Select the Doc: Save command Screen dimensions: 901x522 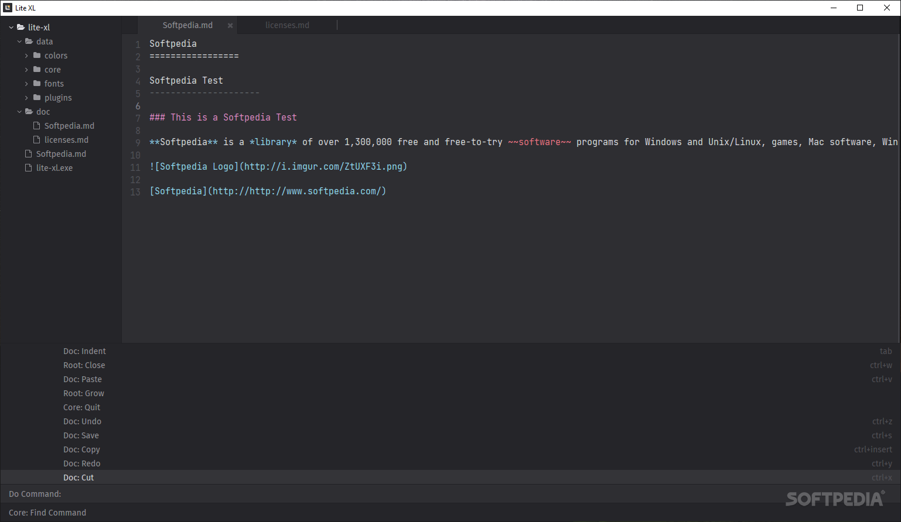tap(450, 435)
